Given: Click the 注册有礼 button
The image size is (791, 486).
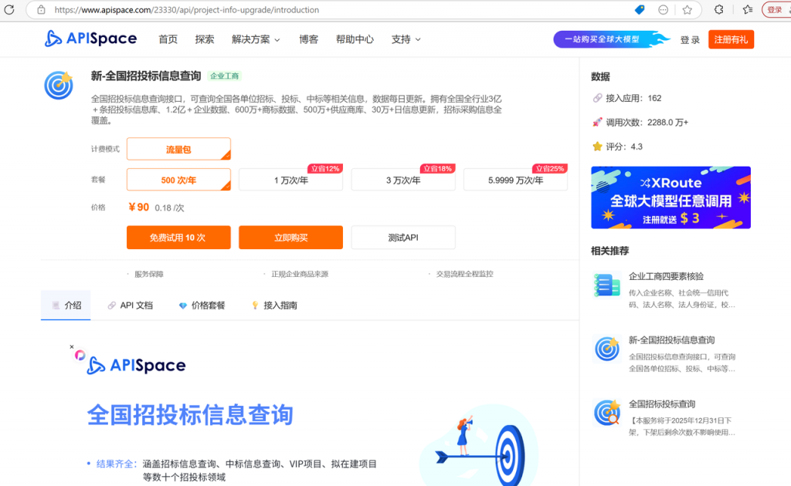Looking at the screenshot, I should point(731,39).
